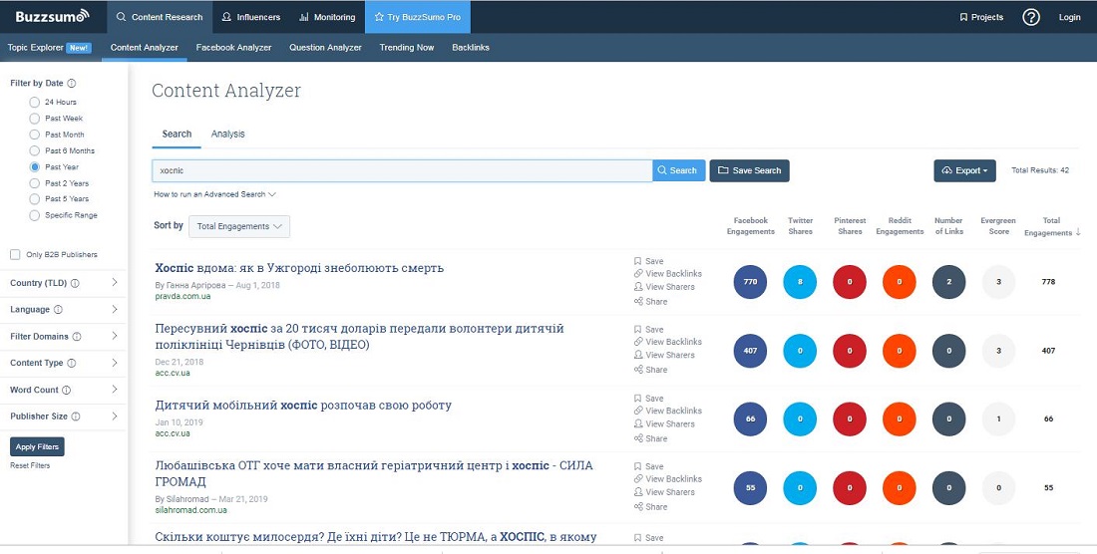Viewport: 1097px width, 554px height.
Task: Click info icon next to Word Count
Action: [67, 390]
